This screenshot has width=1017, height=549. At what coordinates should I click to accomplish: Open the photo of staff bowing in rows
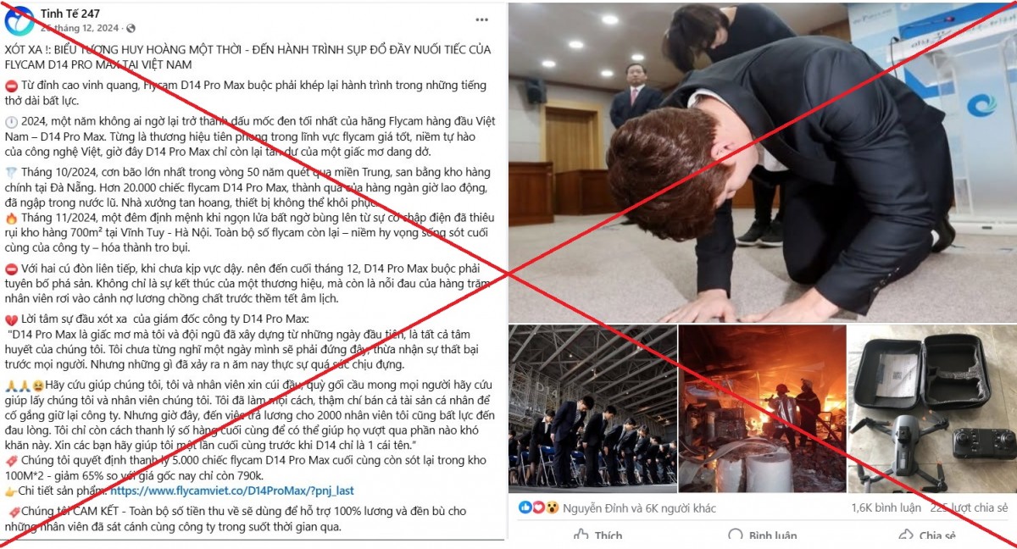point(592,408)
